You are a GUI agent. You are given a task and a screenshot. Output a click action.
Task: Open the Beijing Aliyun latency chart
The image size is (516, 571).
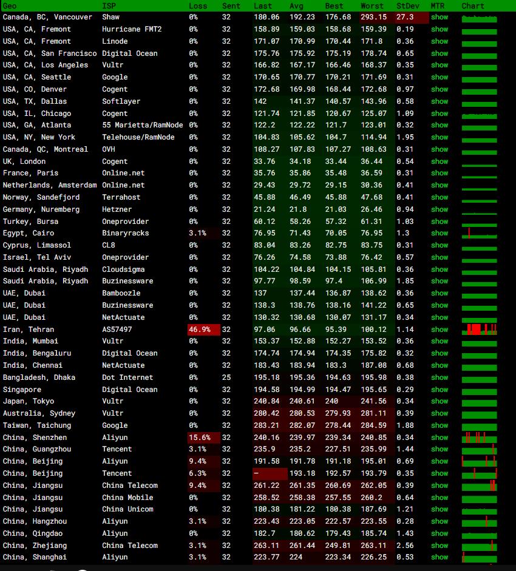click(479, 461)
